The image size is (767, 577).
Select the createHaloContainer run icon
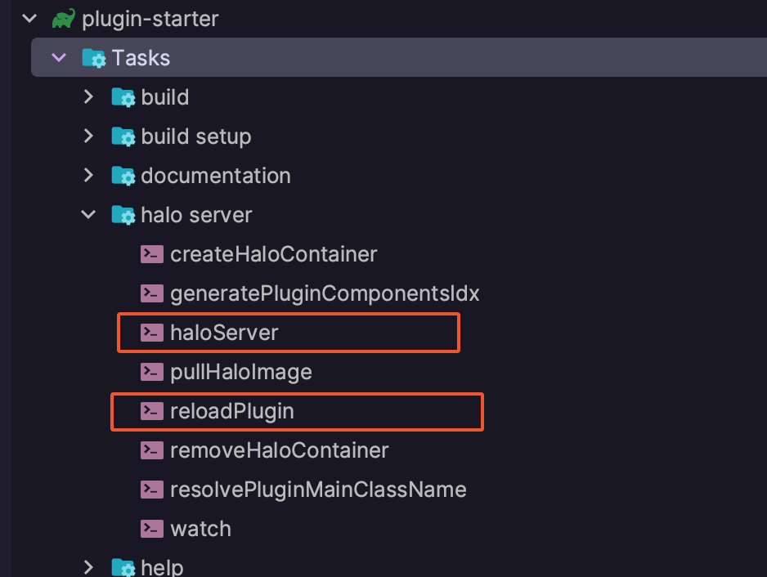pos(152,254)
